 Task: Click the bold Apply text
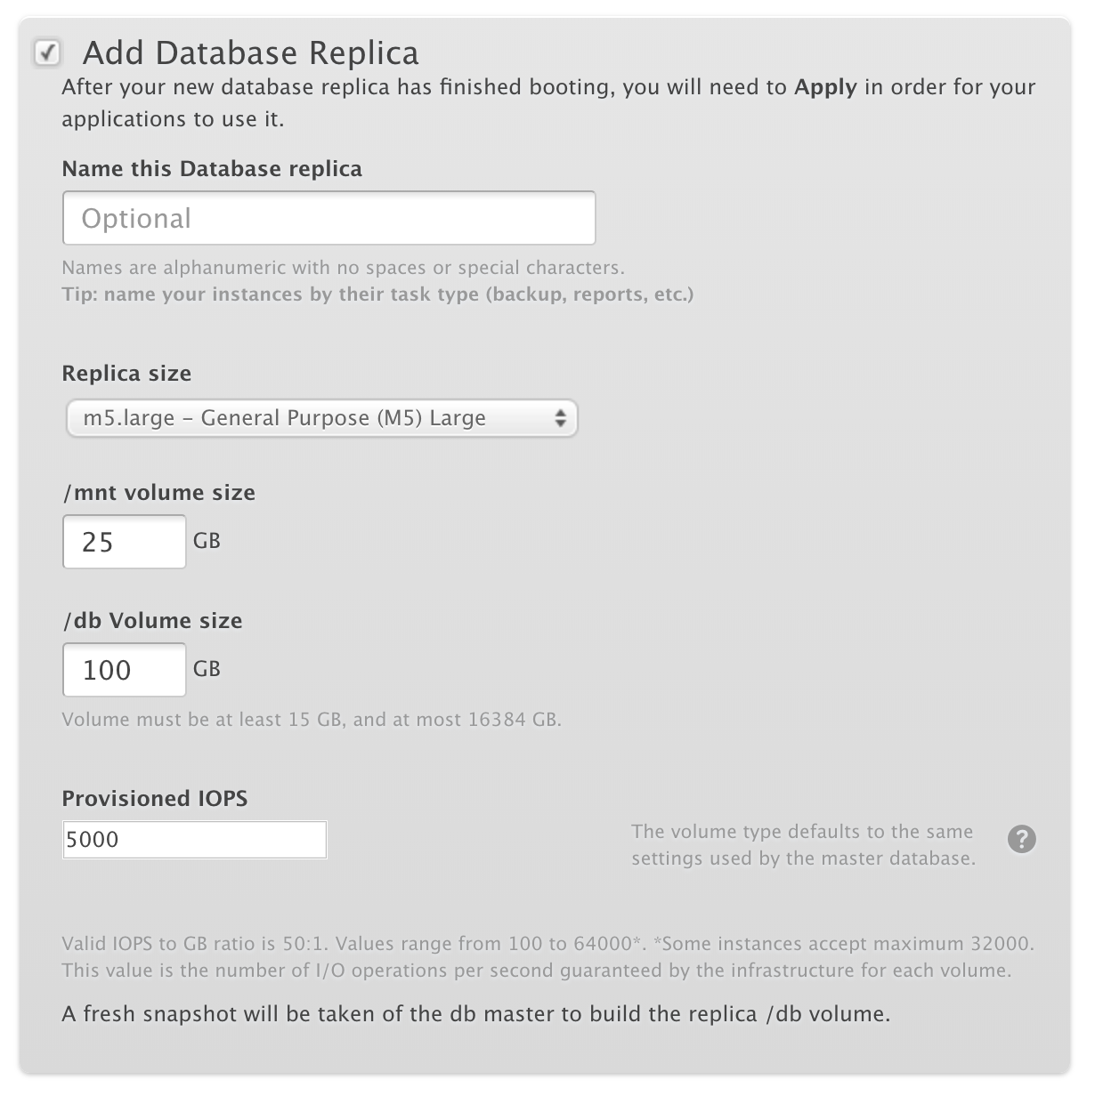[x=825, y=87]
